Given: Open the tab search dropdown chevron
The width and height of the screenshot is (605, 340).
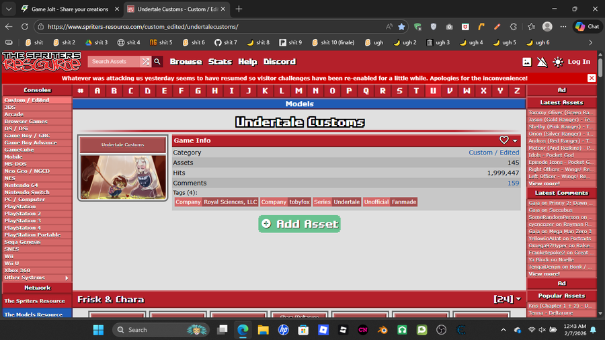Looking at the screenshot, I should [9, 9].
